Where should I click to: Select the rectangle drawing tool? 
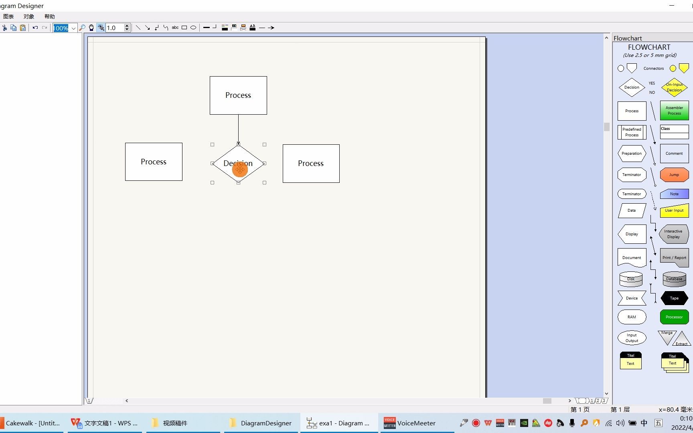(184, 28)
